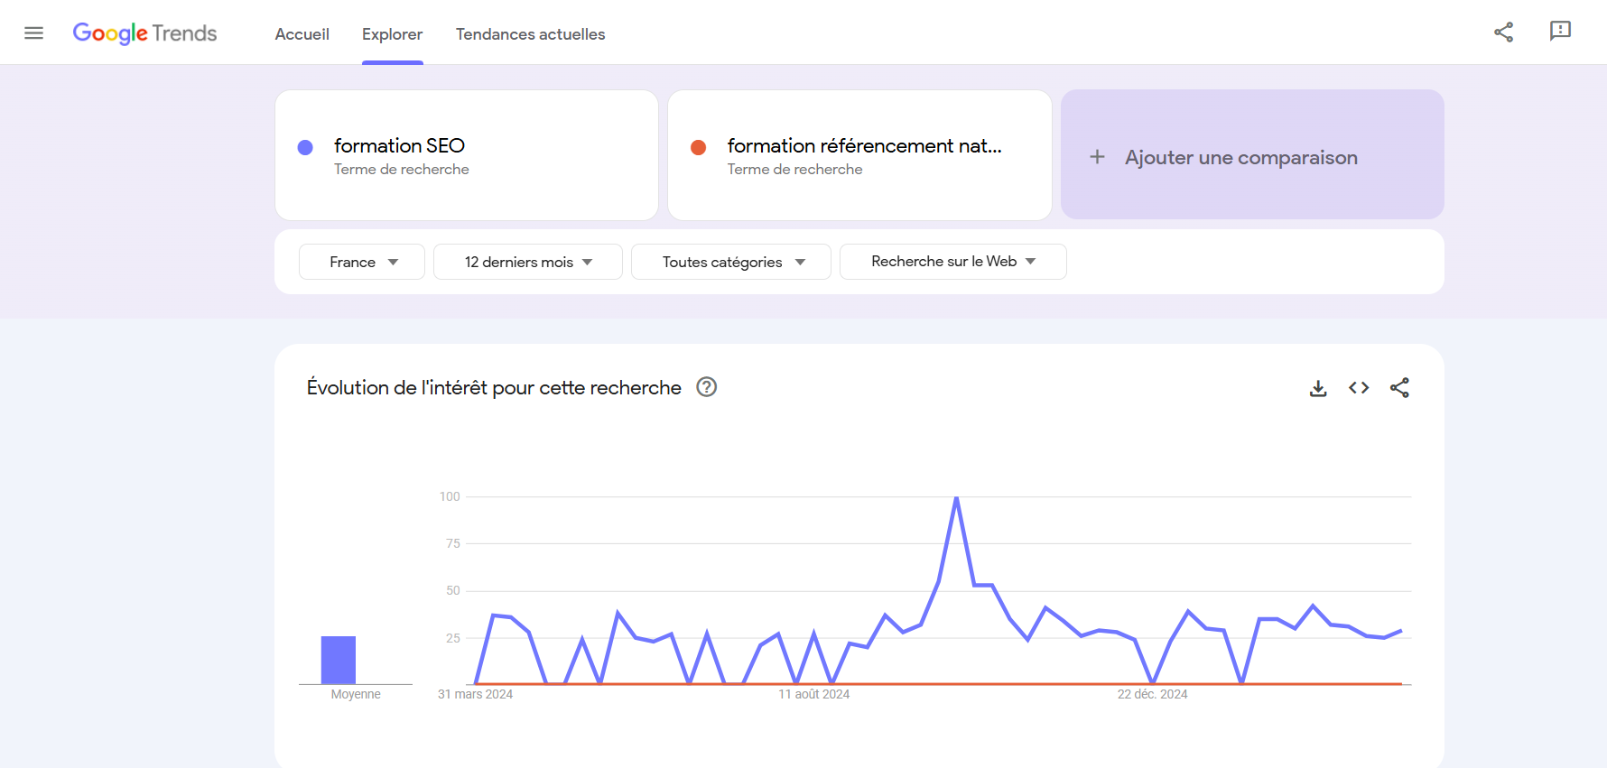Screen dimensions: 1607x768
Task: Edit the formation référencement search term
Action: [x=864, y=146]
